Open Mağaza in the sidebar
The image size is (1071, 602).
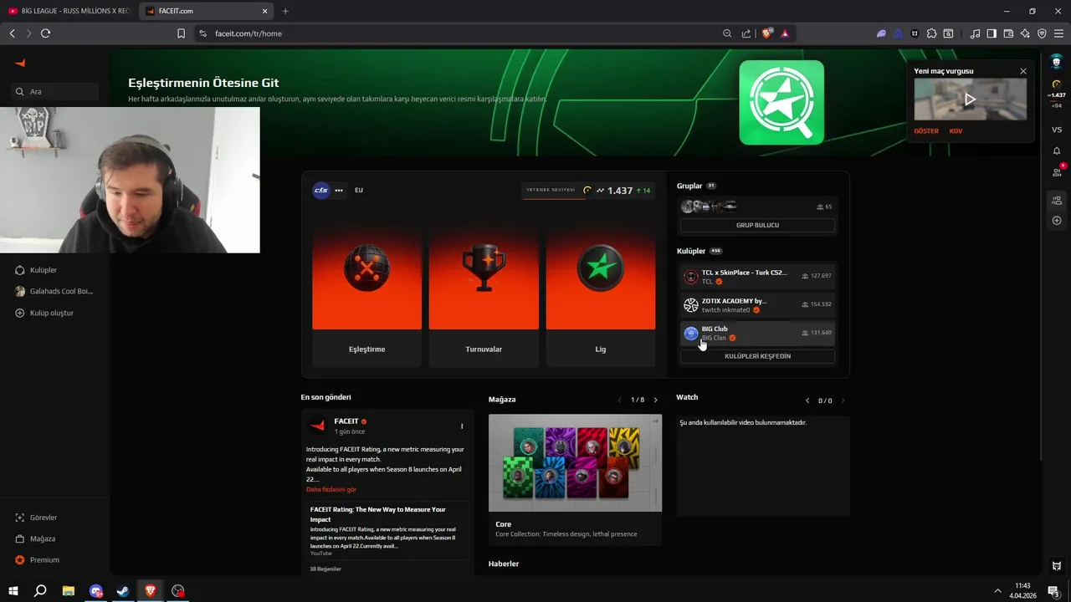click(x=35, y=538)
